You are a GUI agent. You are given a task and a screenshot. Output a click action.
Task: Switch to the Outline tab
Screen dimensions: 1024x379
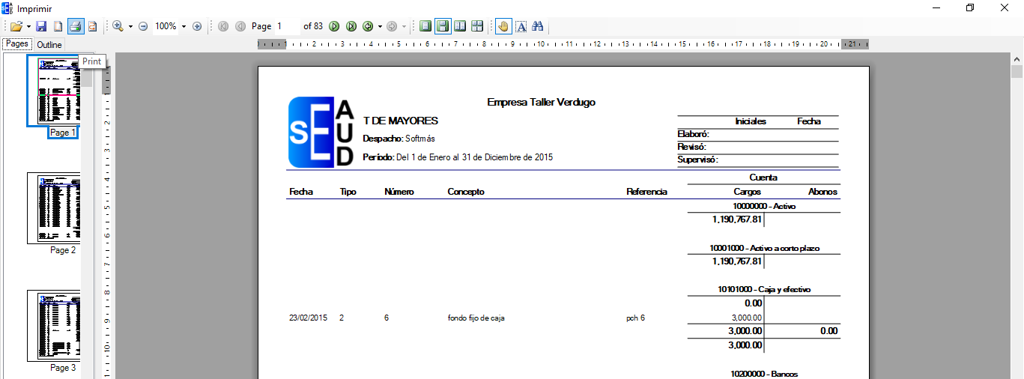click(x=49, y=45)
